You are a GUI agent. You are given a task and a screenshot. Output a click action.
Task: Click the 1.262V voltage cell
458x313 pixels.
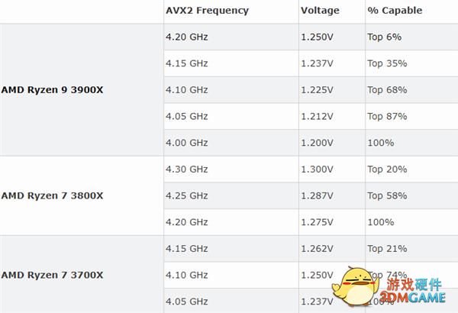point(317,249)
